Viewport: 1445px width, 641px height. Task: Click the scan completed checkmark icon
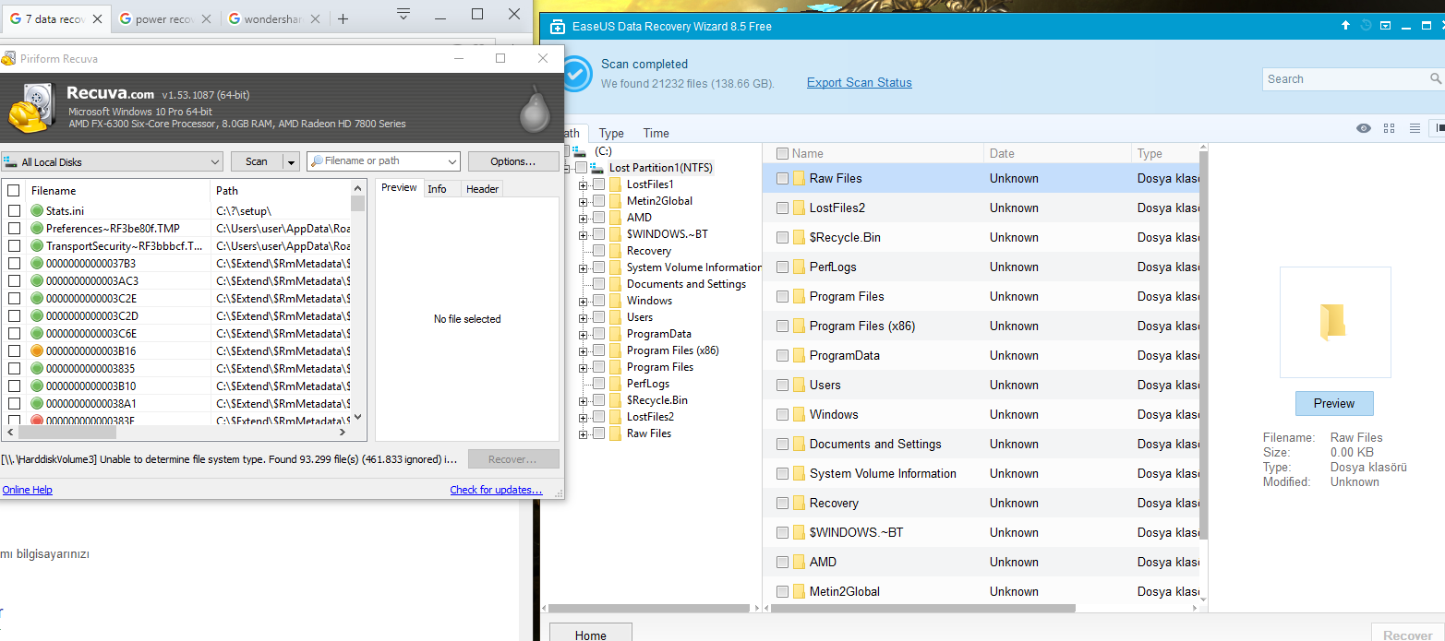[x=575, y=74]
